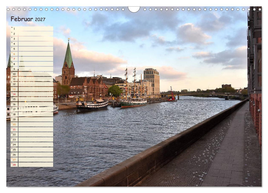
Task: Select day number 3 in the calendar
Action: point(14,39)
